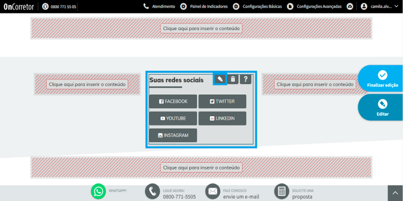Click the INSTAGRAM social button
Image resolution: width=403 pixels, height=201 pixels.
173,135
